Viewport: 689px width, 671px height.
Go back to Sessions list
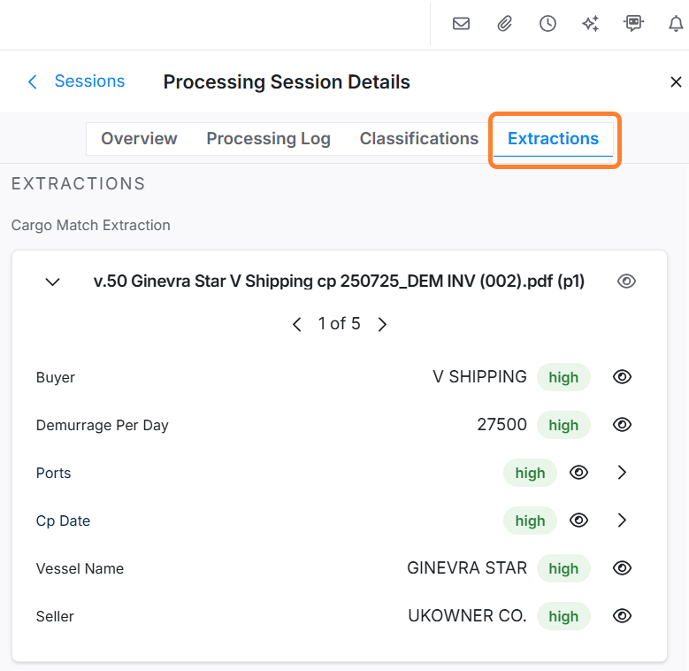76,81
